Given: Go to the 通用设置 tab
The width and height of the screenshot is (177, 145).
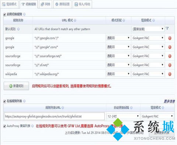Looking at the screenshot, I should tap(62, 4).
